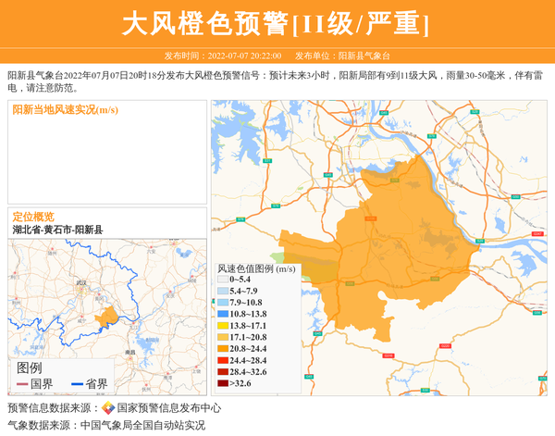The height and width of the screenshot is (436, 555).
Task: Select the 13.8~17.1 yellow legend swatch
Action: click(222, 326)
